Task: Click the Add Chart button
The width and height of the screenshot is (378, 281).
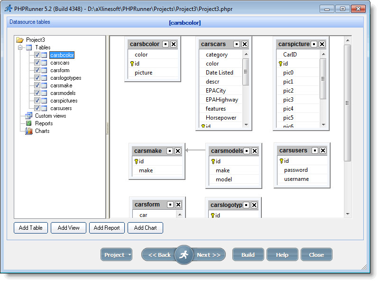Action: [x=145, y=228]
